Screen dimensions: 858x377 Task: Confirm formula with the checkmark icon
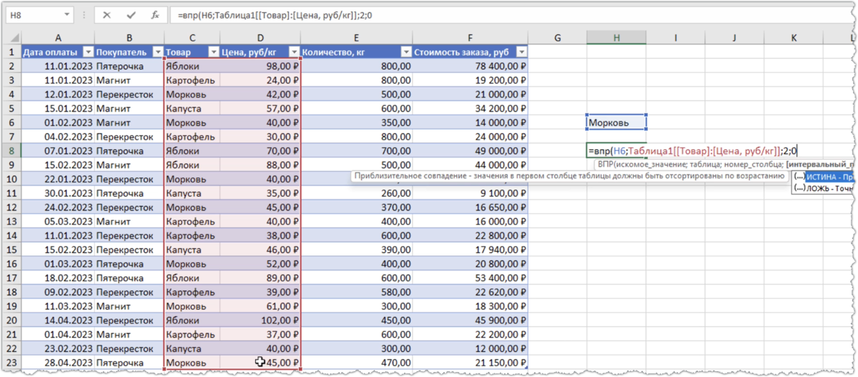point(131,14)
